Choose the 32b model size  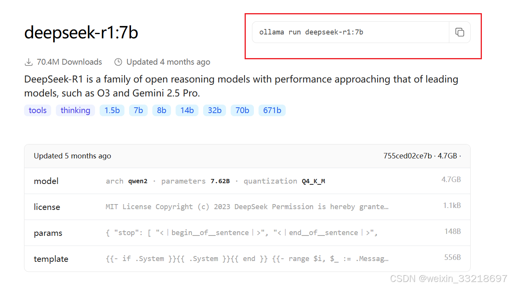coord(214,110)
